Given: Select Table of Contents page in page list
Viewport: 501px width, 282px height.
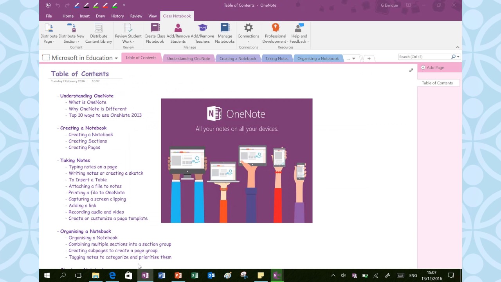Looking at the screenshot, I should click(x=438, y=83).
